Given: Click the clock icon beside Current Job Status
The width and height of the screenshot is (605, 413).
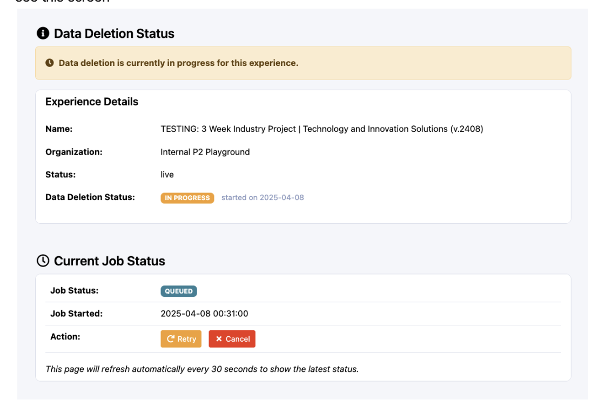Looking at the screenshot, I should (43, 261).
